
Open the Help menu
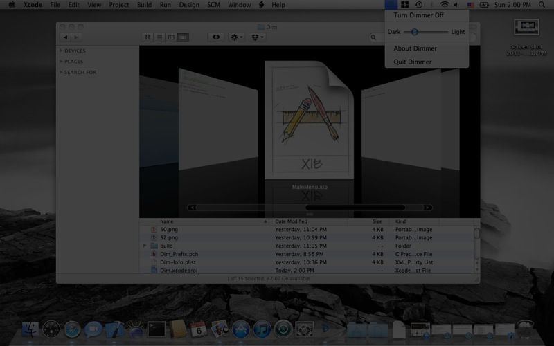pyautogui.click(x=278, y=5)
